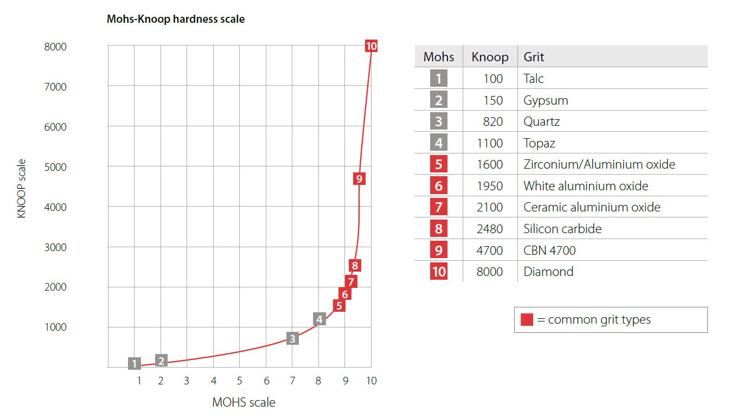Click the 8000 tick label on the y-axis
This screenshot has height=418, width=729.
tap(55, 47)
